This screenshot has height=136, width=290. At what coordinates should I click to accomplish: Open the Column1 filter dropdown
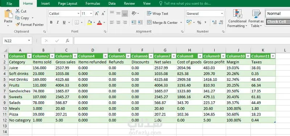point(30,56)
